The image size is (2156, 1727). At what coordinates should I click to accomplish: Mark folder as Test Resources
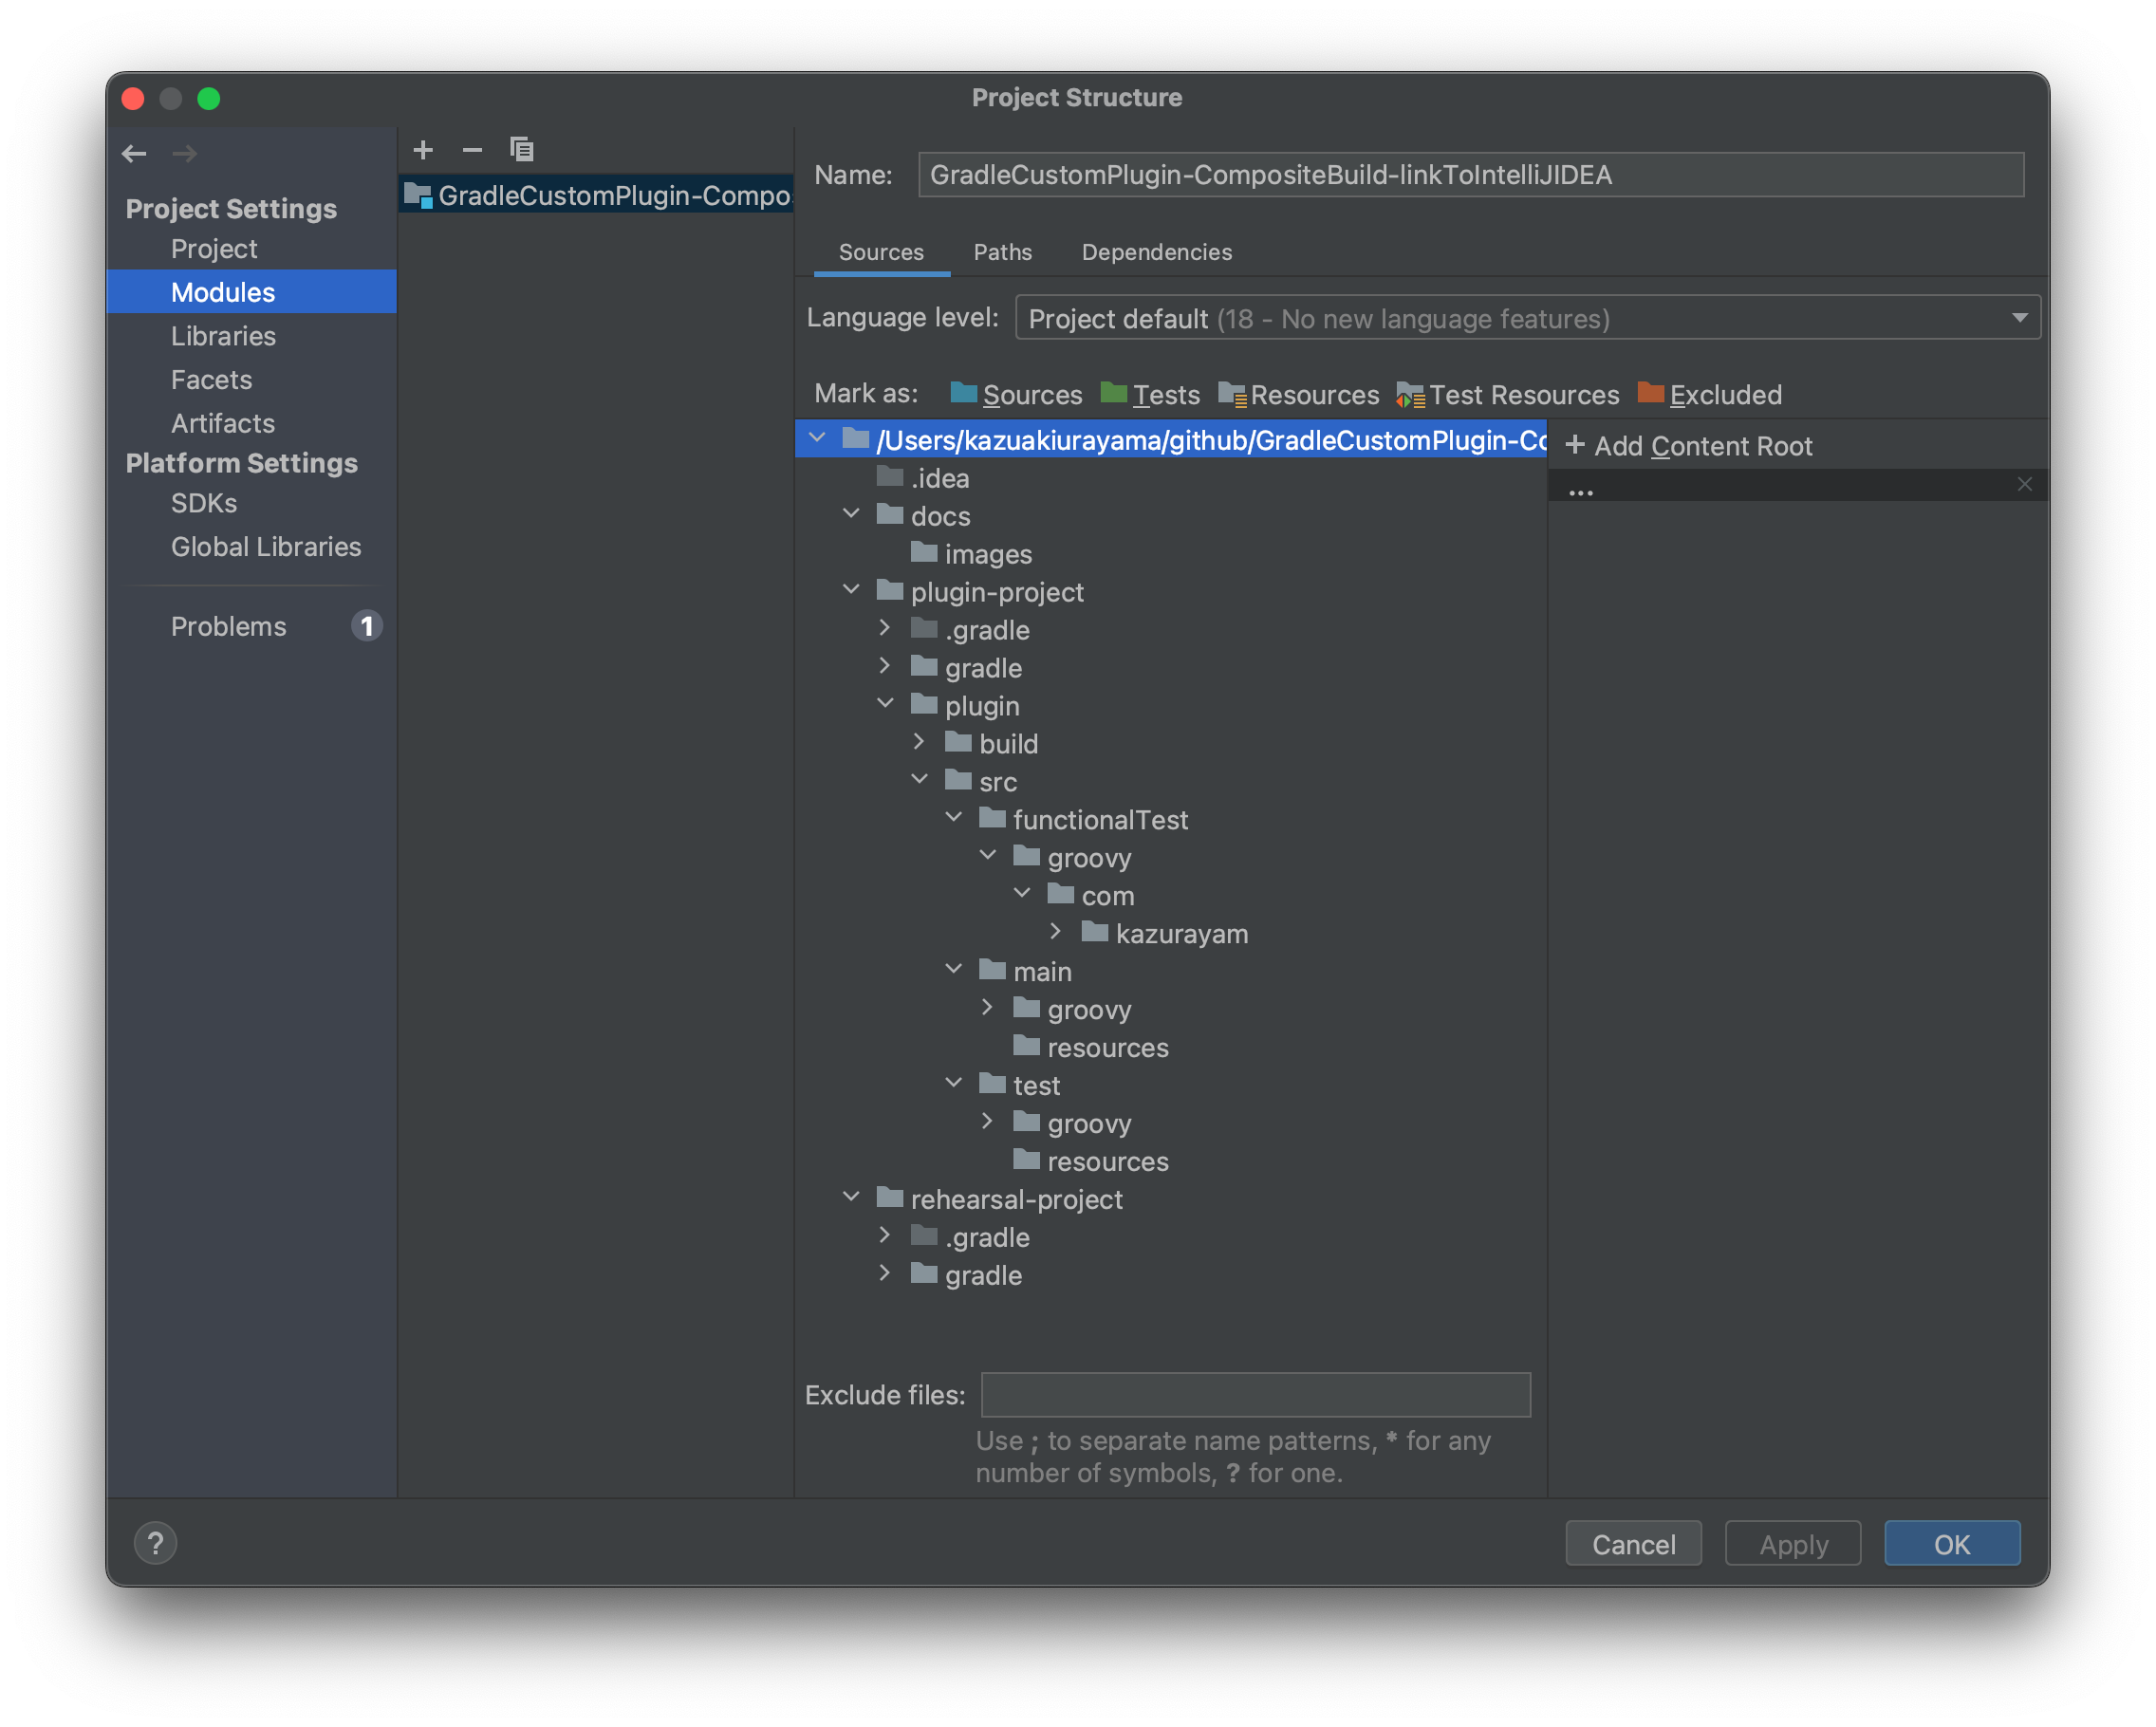(x=1507, y=395)
